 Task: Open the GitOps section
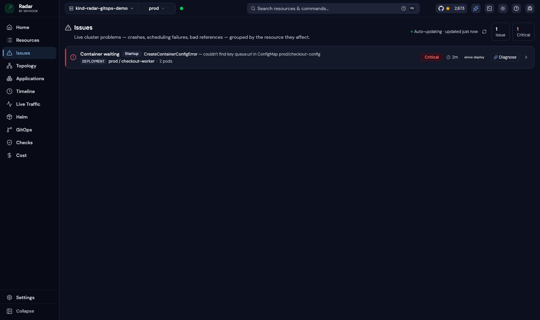click(x=29, y=130)
